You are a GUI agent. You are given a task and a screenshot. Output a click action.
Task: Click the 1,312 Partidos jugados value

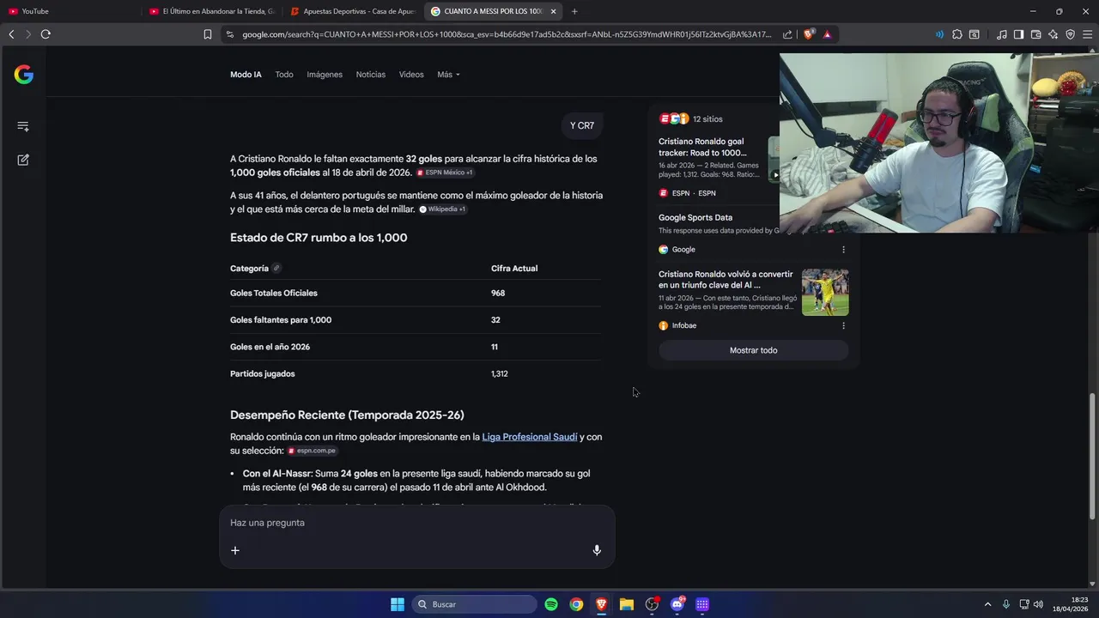(500, 374)
